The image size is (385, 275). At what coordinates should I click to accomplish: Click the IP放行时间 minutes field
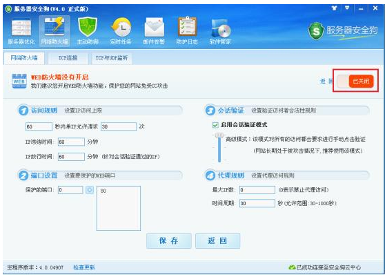click(x=72, y=157)
